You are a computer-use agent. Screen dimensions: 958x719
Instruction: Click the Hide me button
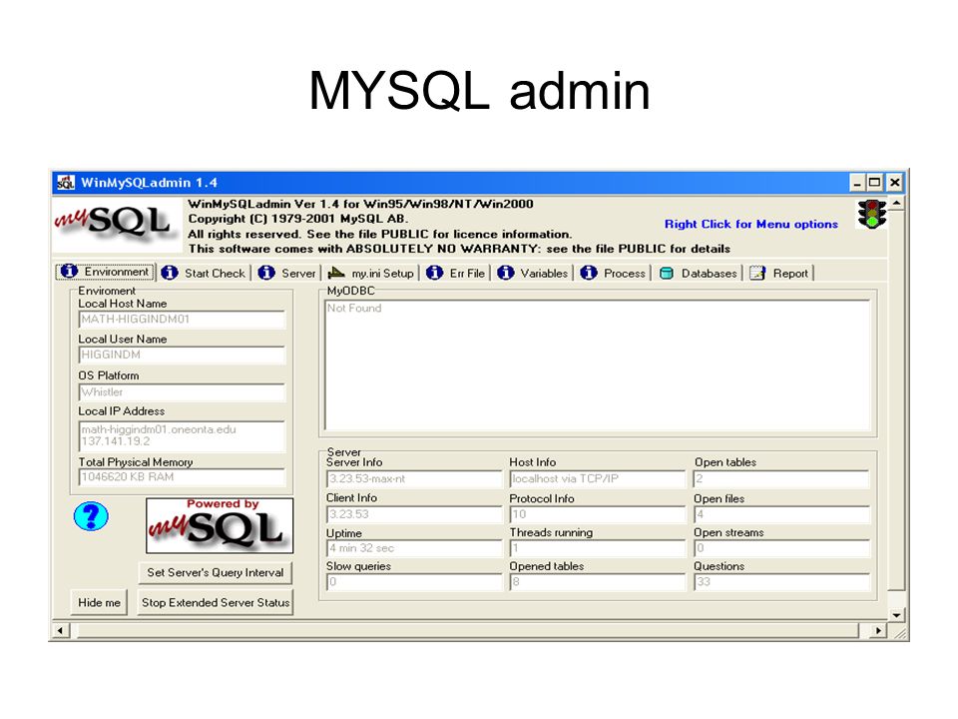pyautogui.click(x=99, y=602)
